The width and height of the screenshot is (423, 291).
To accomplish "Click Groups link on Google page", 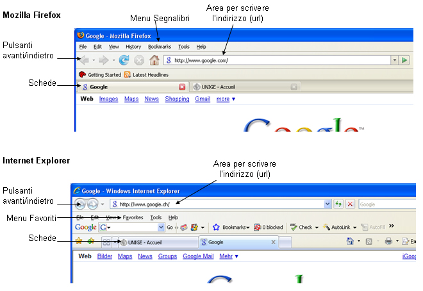I will tap(167, 256).
